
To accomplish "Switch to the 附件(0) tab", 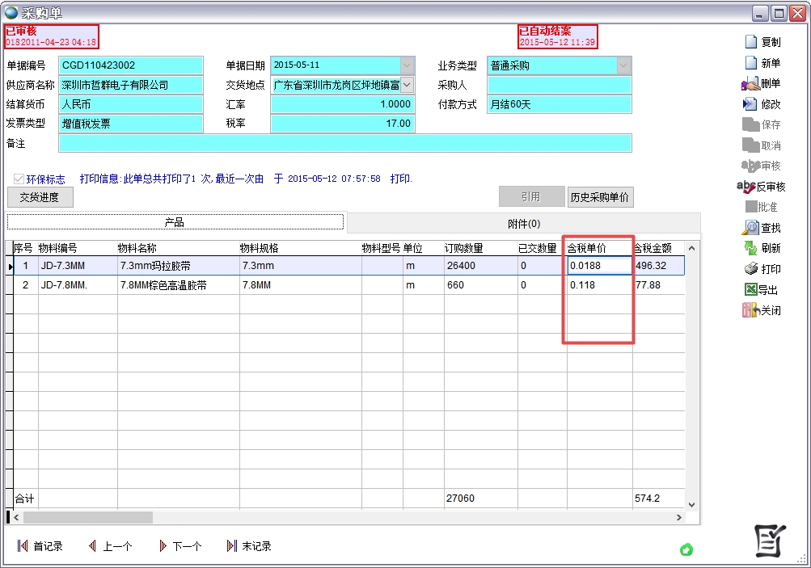I will coord(523,223).
